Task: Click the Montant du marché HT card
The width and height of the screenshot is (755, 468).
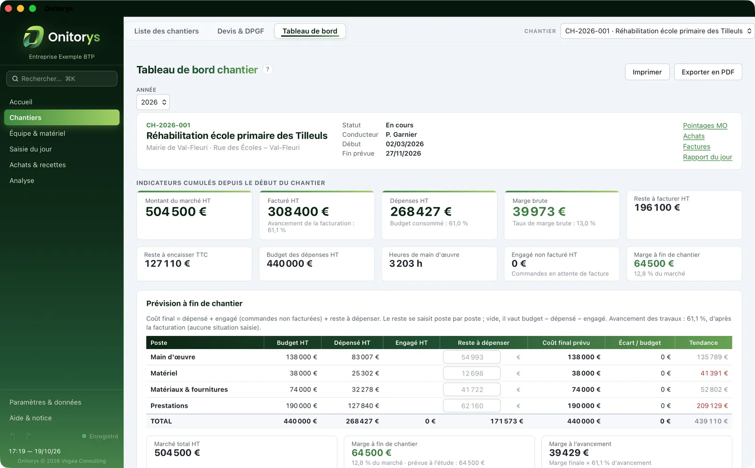Action: pos(194,215)
